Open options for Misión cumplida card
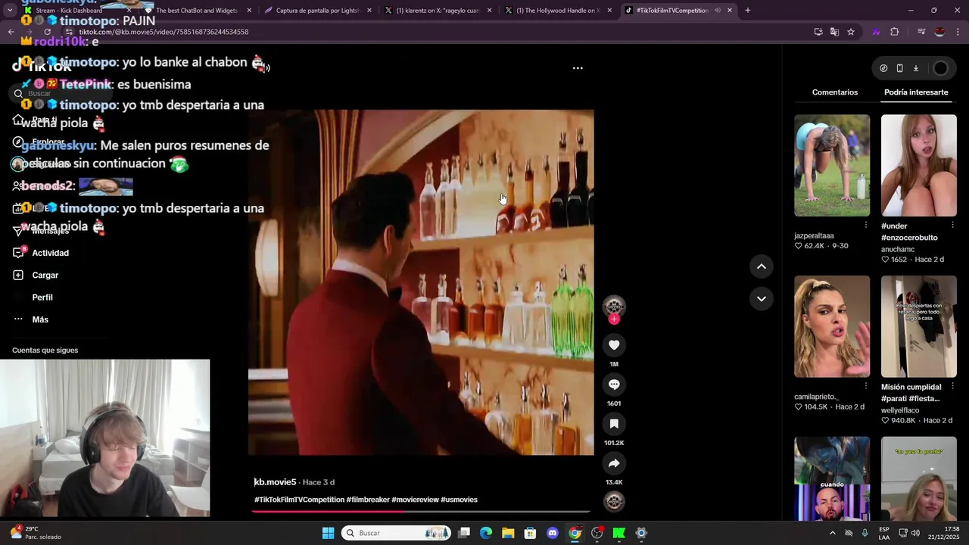 tap(952, 386)
